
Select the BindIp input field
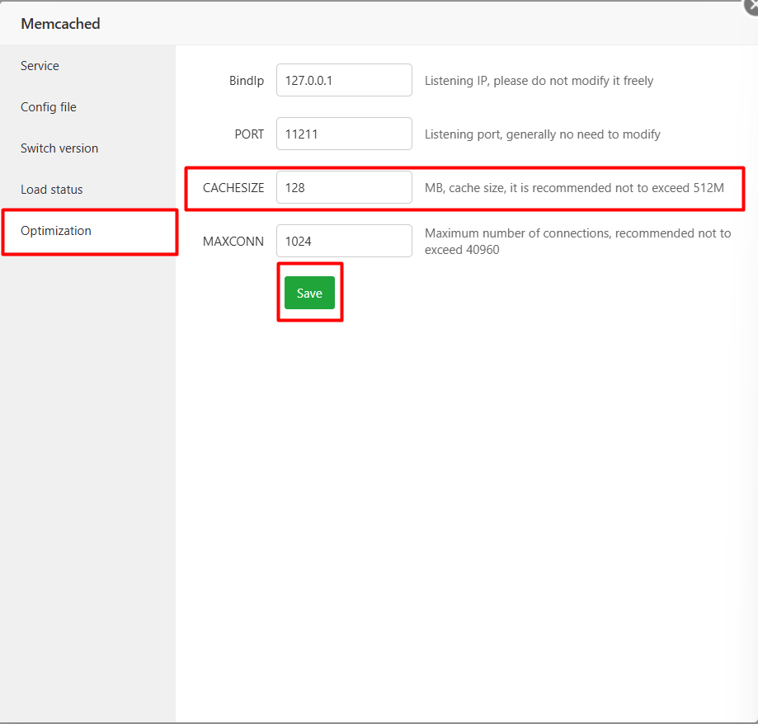click(344, 80)
